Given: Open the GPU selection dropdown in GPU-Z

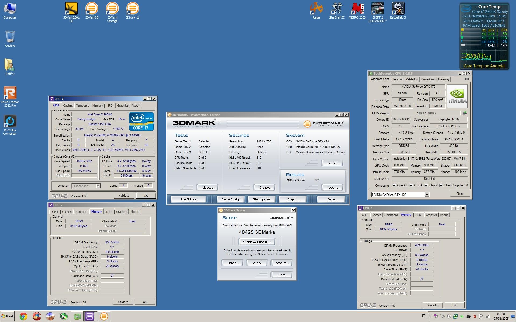Looking at the screenshot, I should [x=427, y=195].
